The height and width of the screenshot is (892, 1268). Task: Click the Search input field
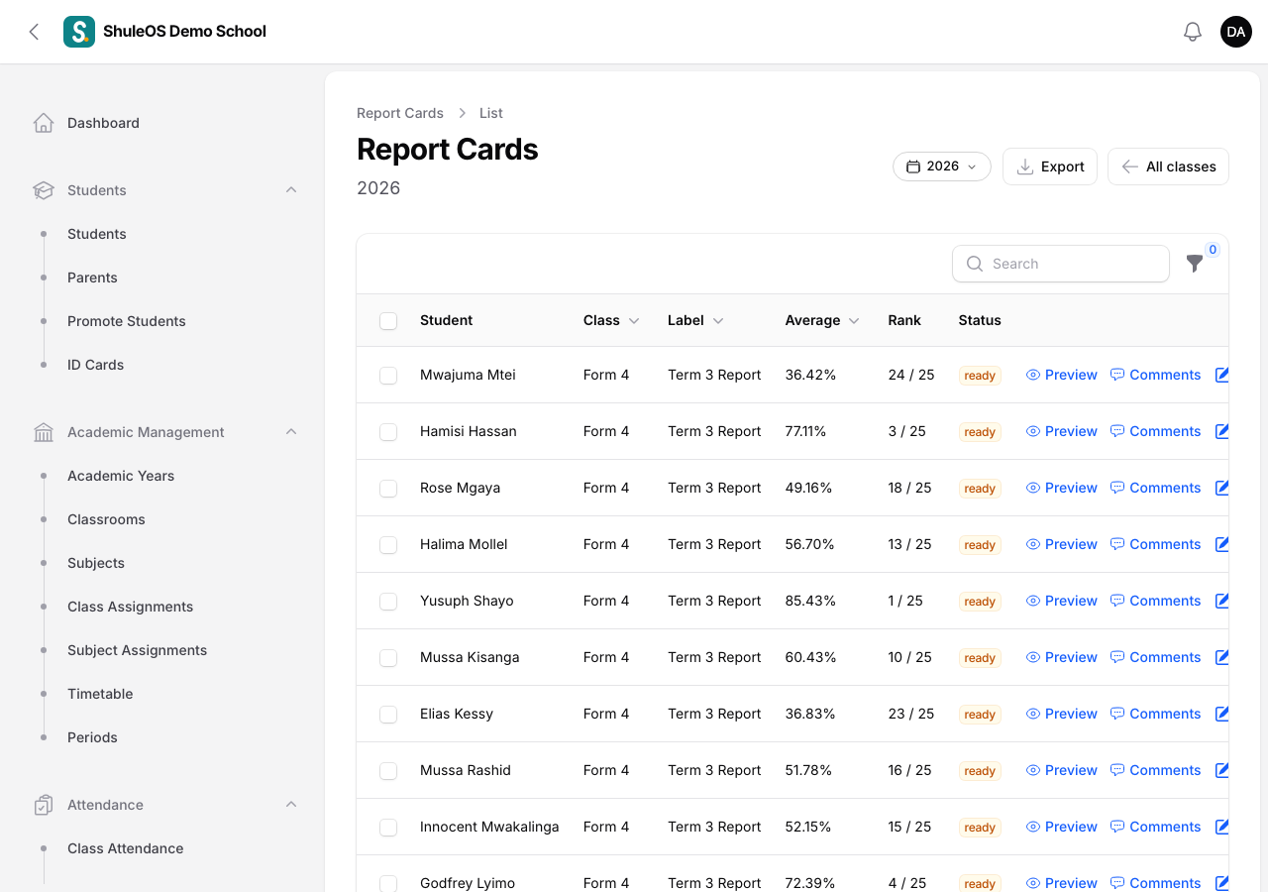coord(1061,264)
